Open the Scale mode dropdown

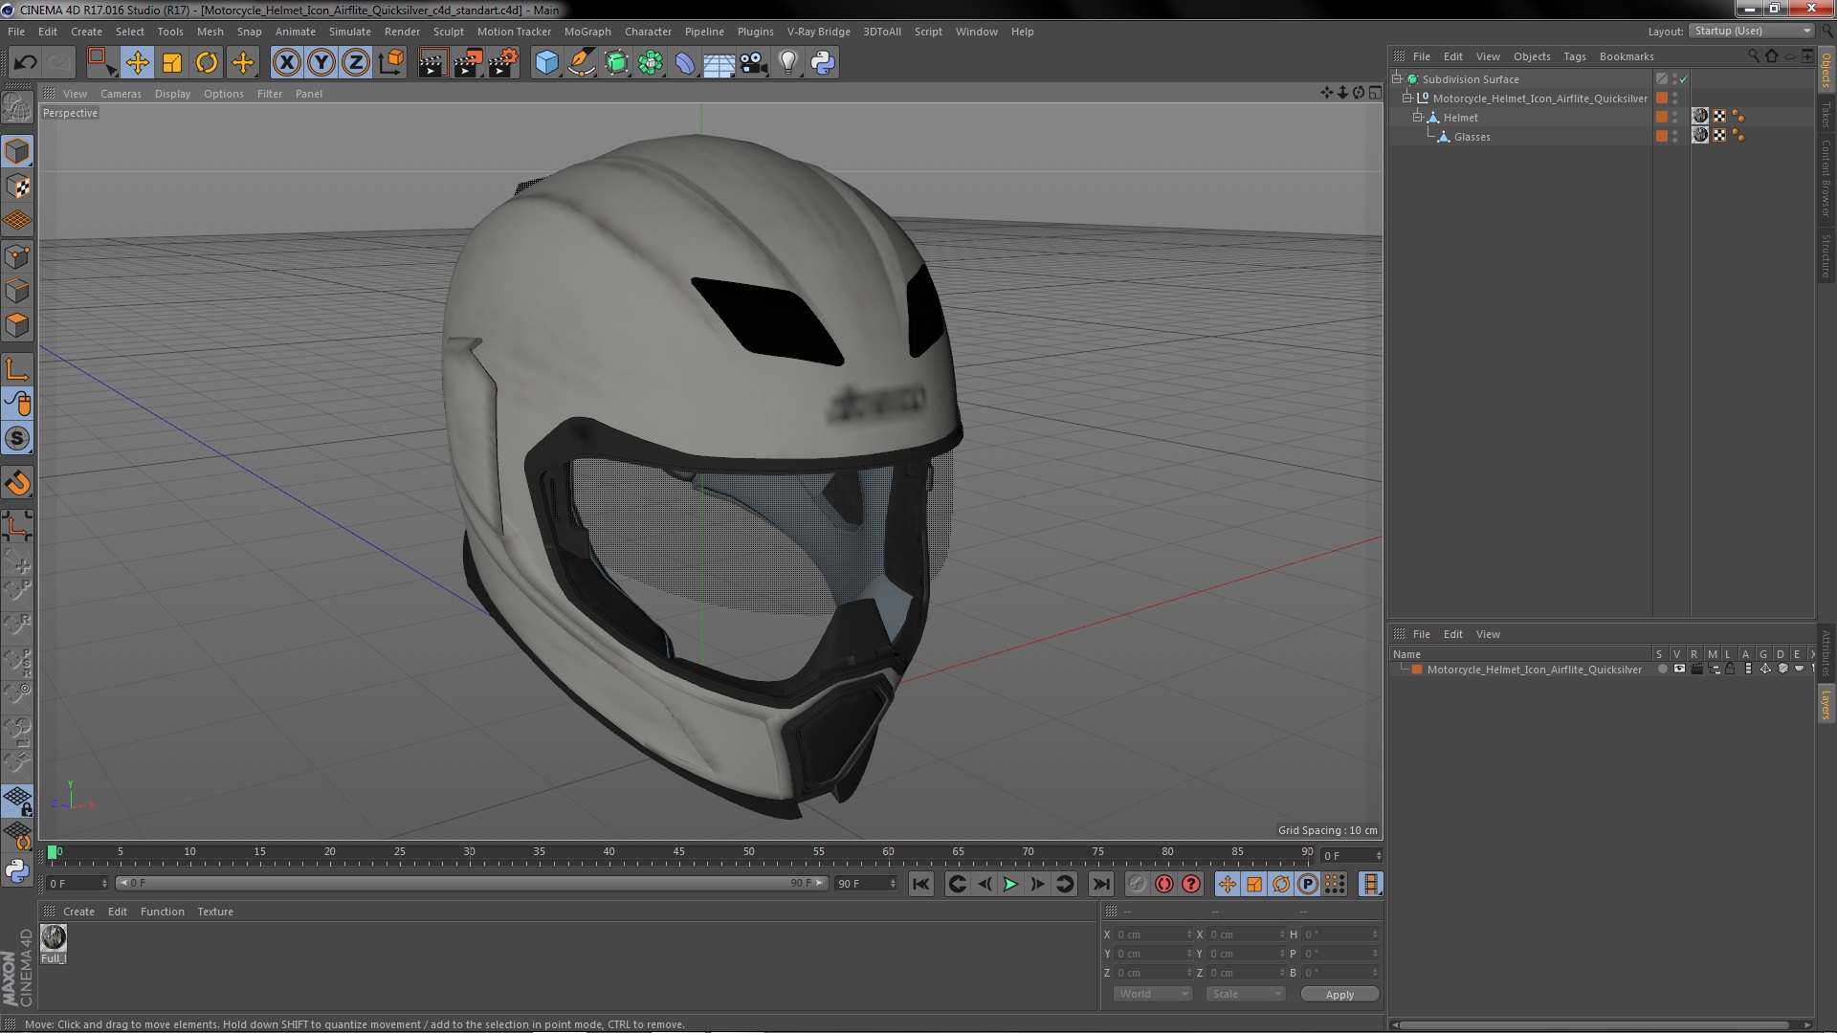pyautogui.click(x=1246, y=994)
